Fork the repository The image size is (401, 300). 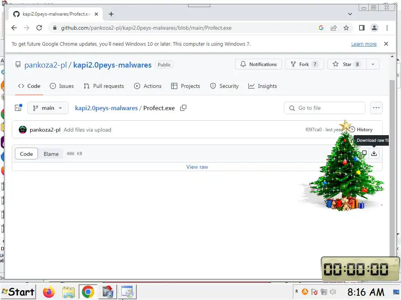coord(304,64)
